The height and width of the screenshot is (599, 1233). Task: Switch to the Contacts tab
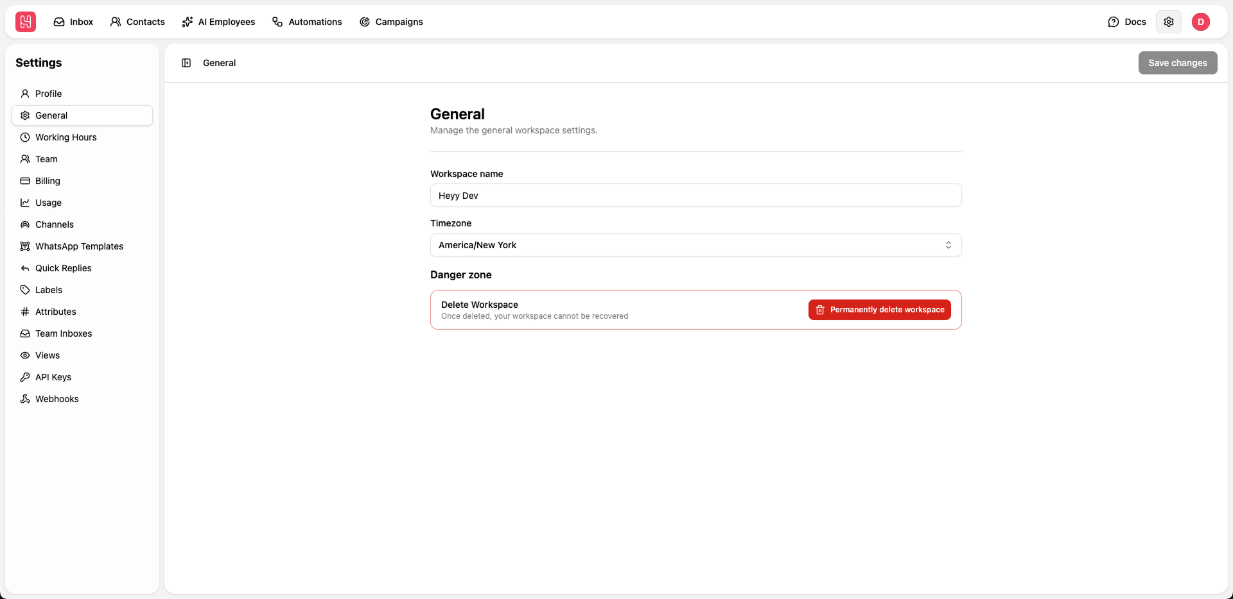(x=137, y=21)
